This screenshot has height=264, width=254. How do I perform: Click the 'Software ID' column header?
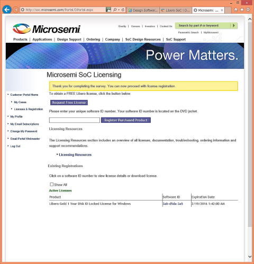click(171, 197)
